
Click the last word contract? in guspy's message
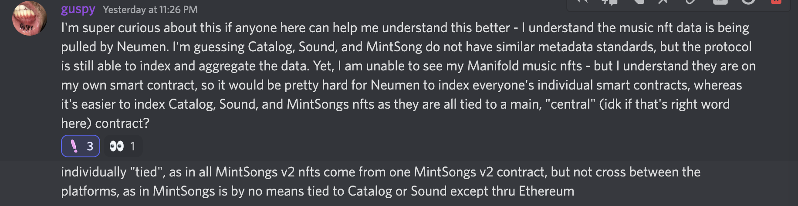click(122, 123)
